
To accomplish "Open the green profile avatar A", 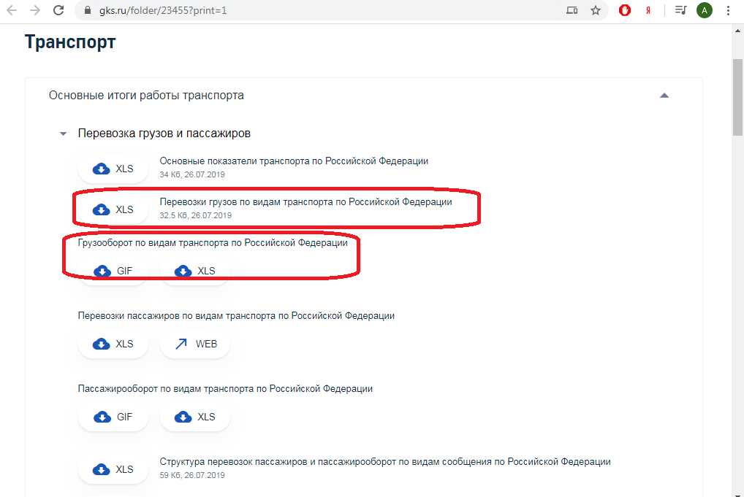I will 704,10.
